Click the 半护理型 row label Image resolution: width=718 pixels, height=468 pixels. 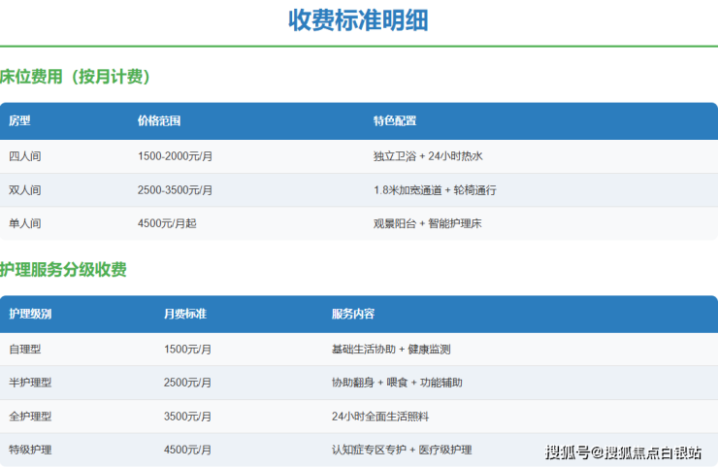pyautogui.click(x=30, y=383)
